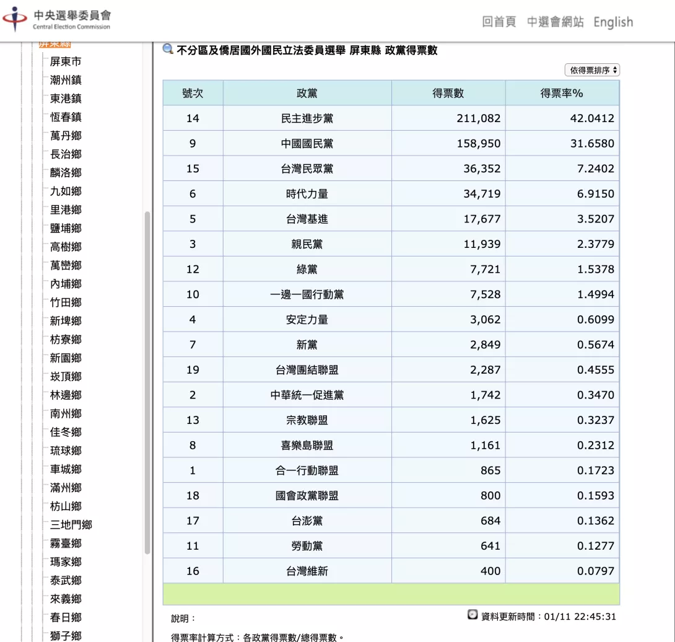This screenshot has width=675, height=642.
Task: Open the 中選會網站 link
Action: click(x=555, y=22)
